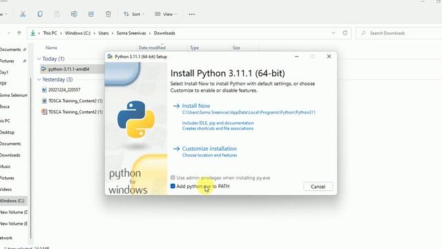
Task: Click Customize installation in Python setup
Action: [209, 149]
